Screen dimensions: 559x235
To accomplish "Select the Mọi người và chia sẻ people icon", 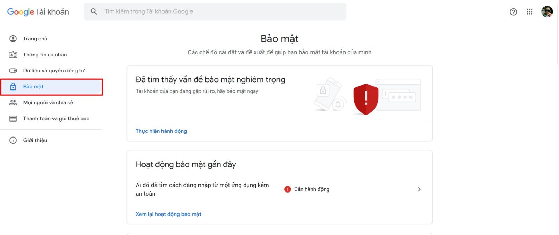I will pos(13,102).
